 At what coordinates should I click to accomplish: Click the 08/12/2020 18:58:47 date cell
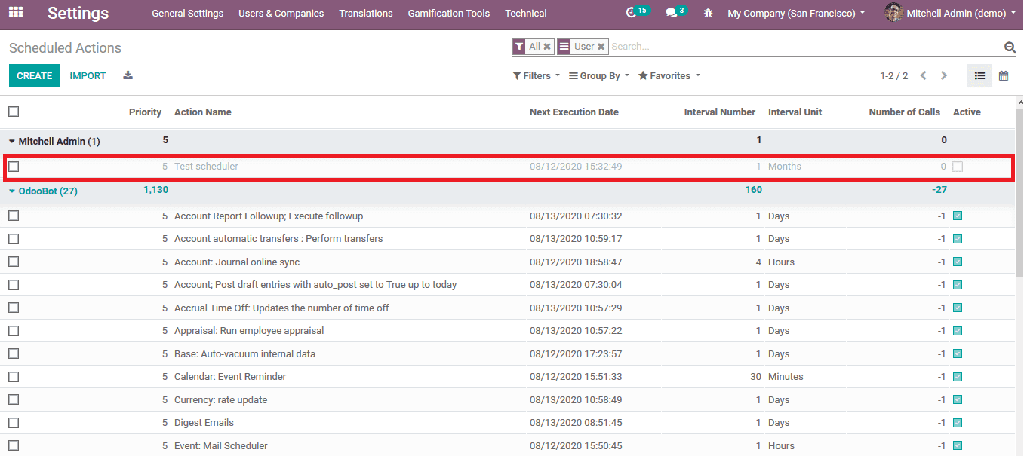click(x=576, y=262)
